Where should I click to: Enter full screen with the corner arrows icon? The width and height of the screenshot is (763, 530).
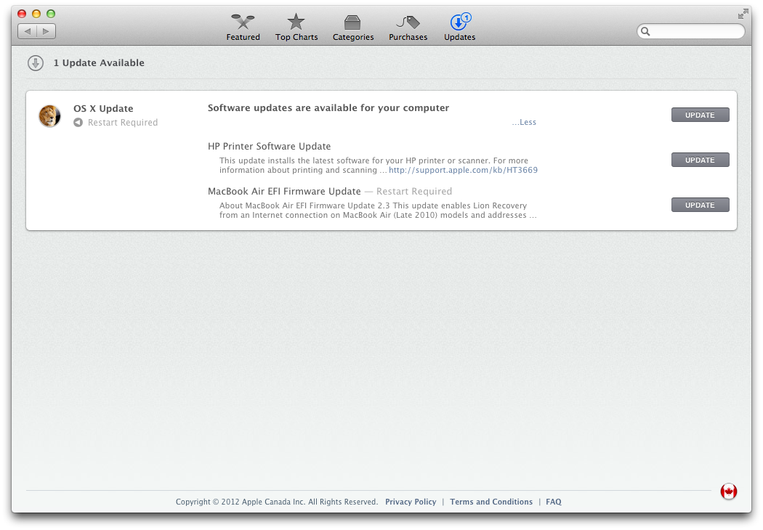click(x=743, y=14)
